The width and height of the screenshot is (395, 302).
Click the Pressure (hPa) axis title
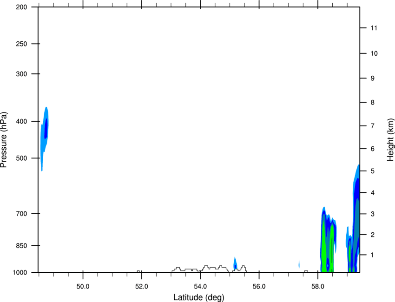(x=4, y=140)
